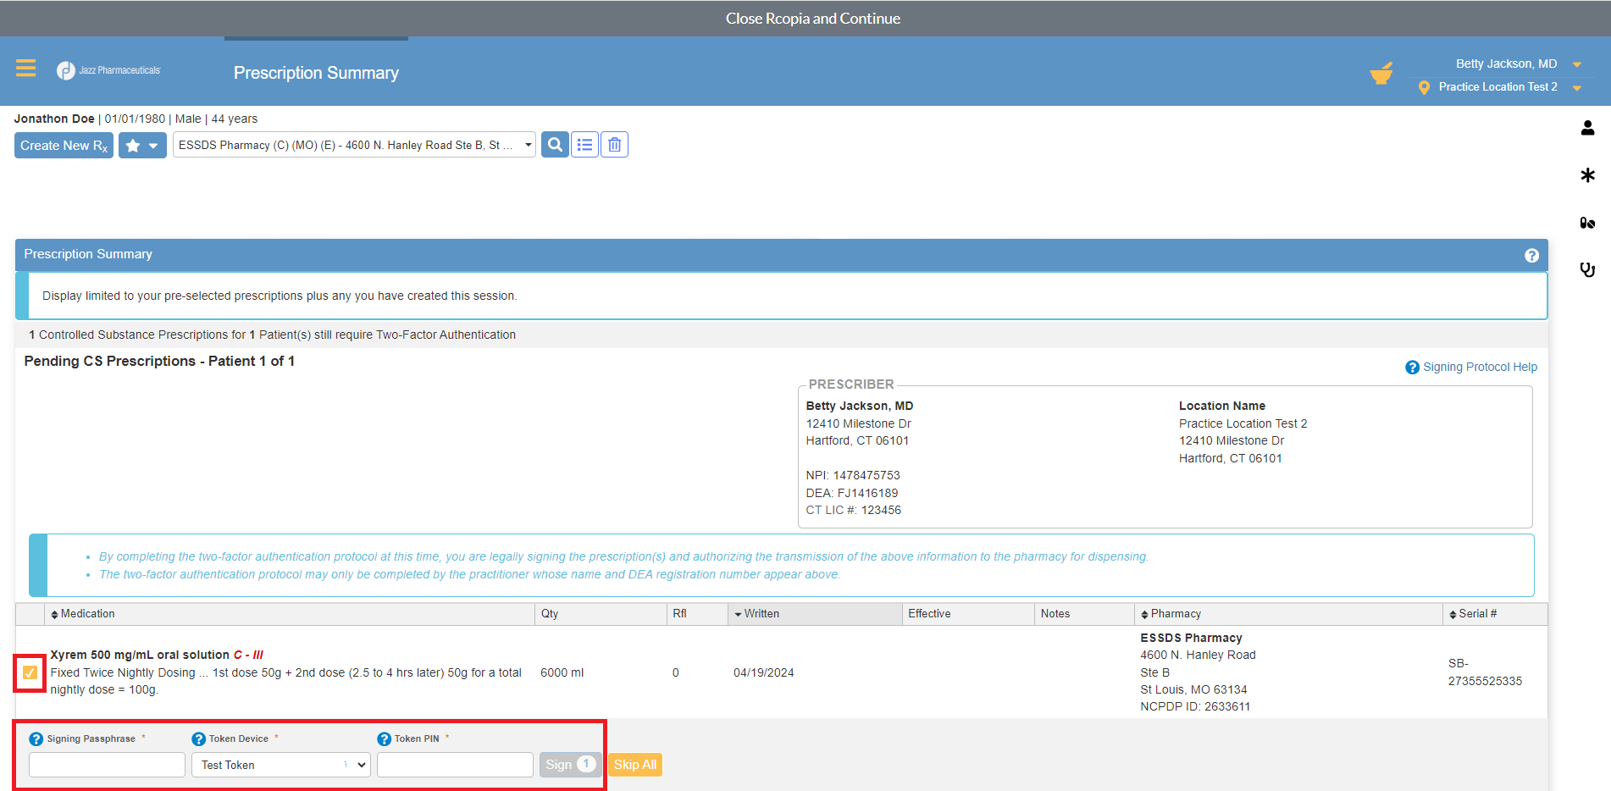Open the medications pill sidebar icon

coord(1587,223)
